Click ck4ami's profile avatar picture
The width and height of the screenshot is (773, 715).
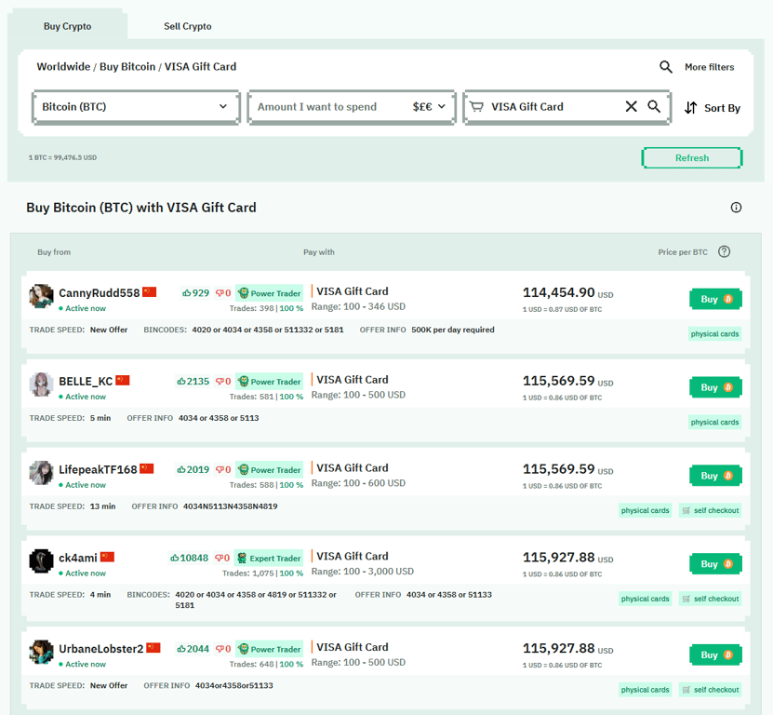[41, 560]
